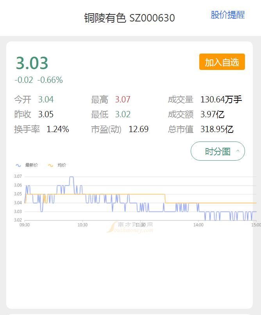Screen dimensions: 261x315
Task: Click the 市盈(动) value 12.69
Action: [x=139, y=129]
